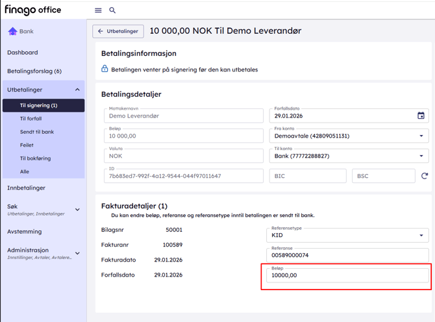The width and height of the screenshot is (435, 322).
Task: Expand the Administrasjon sidebar section
Action: coord(77,253)
